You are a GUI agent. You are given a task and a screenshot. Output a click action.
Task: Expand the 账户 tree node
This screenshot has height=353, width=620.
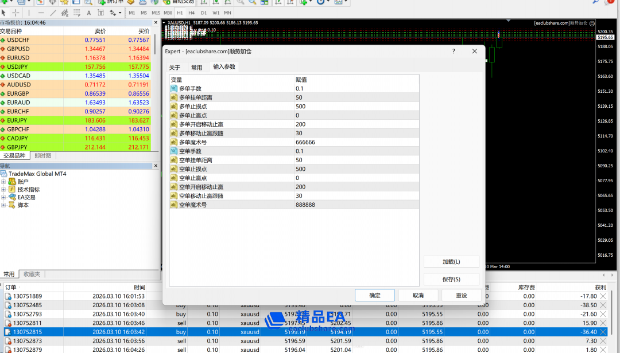point(4,182)
